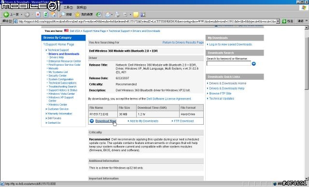Click Return to Drivers Results Page
The image size is (309, 187).
click(183, 43)
